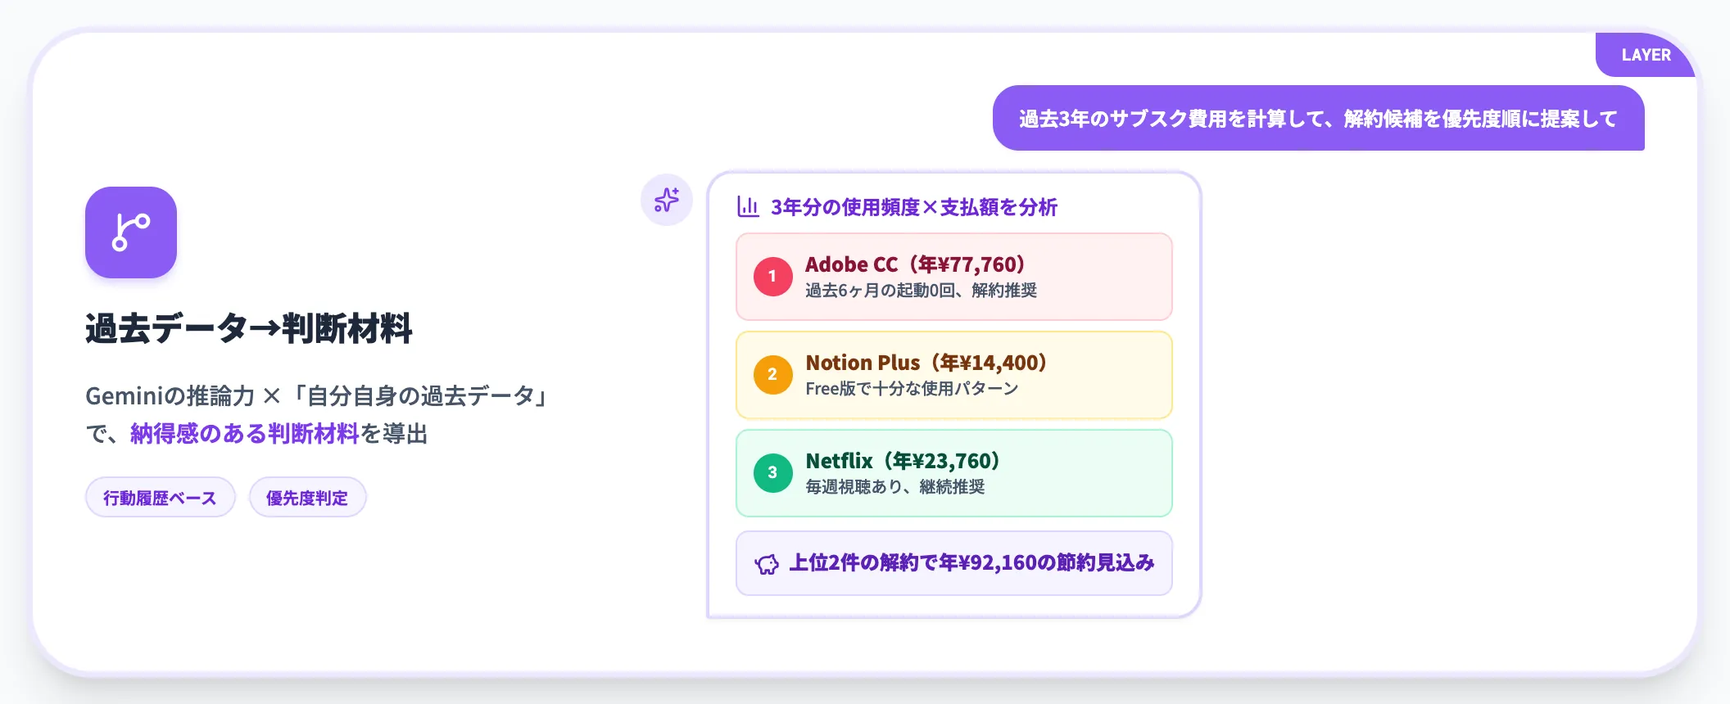Click the 行動履歴ベース tag
This screenshot has height=704, width=1730.
tap(161, 498)
